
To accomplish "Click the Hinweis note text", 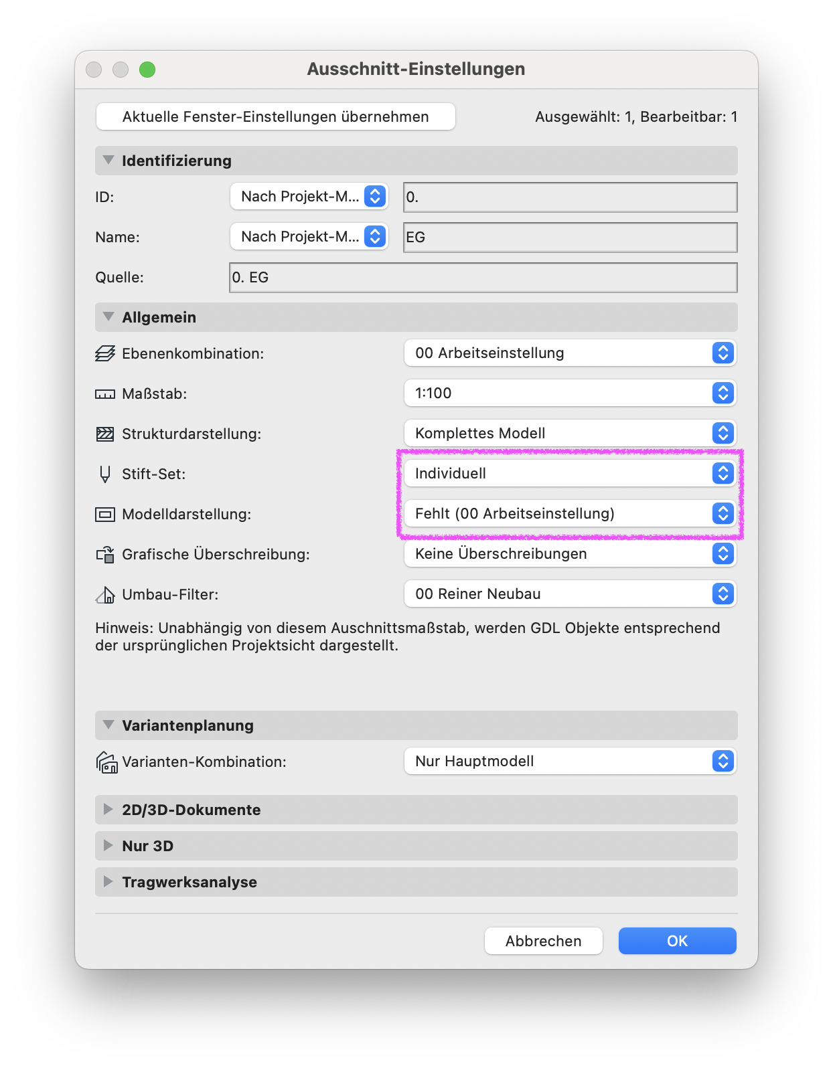I will point(408,637).
